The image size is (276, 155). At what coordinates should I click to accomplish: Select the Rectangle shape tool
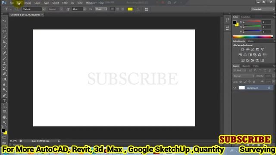pos(4,112)
